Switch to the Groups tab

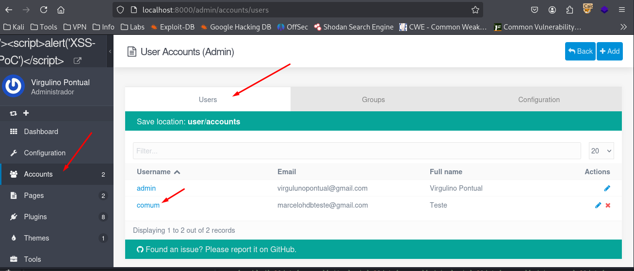pyautogui.click(x=373, y=100)
